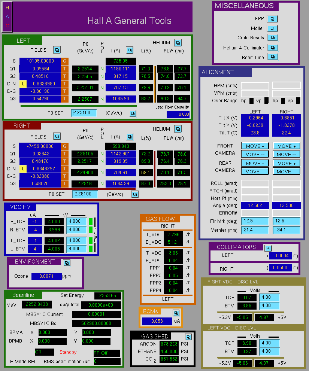Open the Beam Line display
The height and width of the screenshot is (371, 309).
(x=273, y=57)
